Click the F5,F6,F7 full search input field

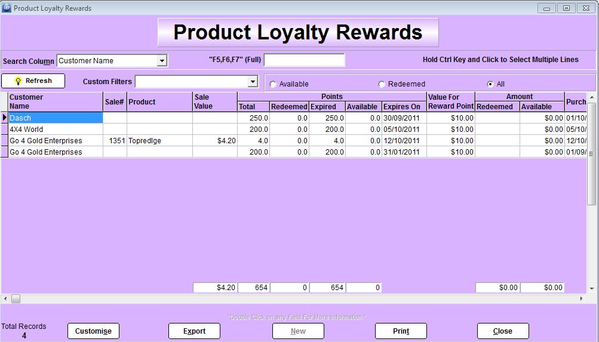[304, 60]
